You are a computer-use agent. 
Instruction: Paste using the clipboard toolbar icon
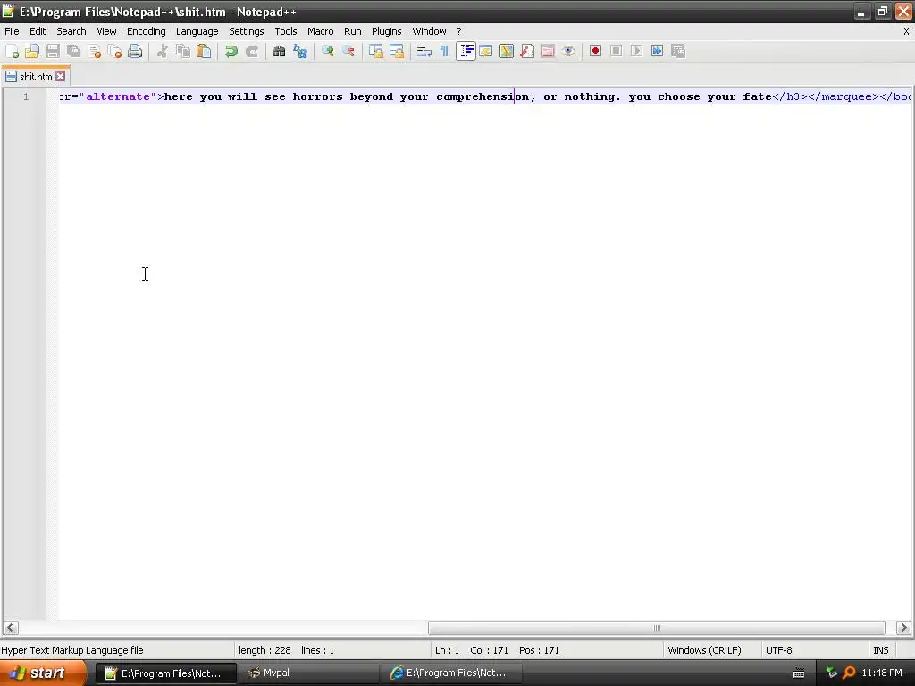click(204, 51)
